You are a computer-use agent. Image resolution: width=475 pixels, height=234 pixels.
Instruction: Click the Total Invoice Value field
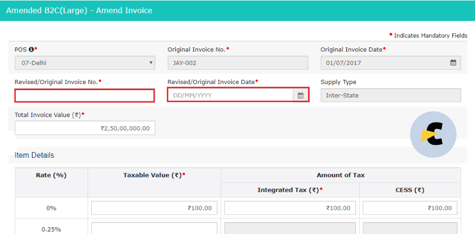pos(85,128)
